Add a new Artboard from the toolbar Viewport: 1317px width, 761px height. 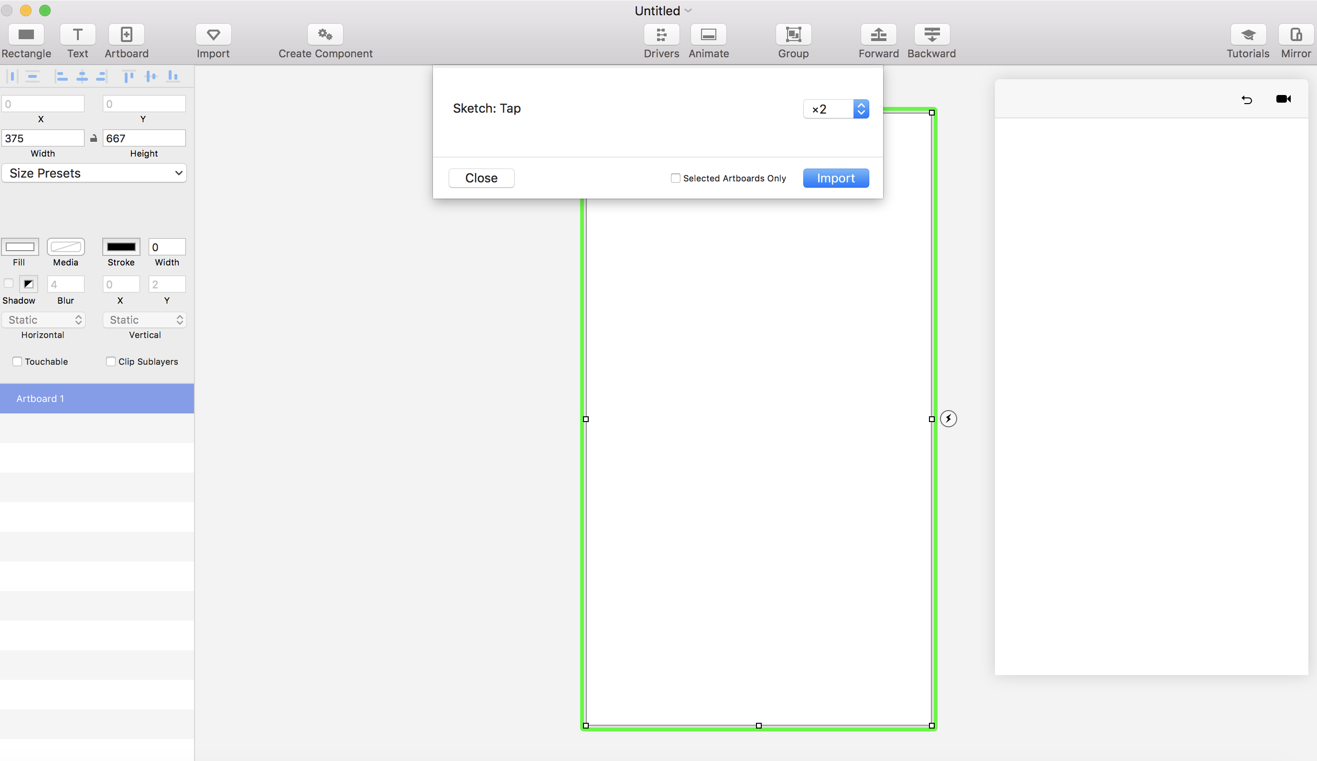127,34
